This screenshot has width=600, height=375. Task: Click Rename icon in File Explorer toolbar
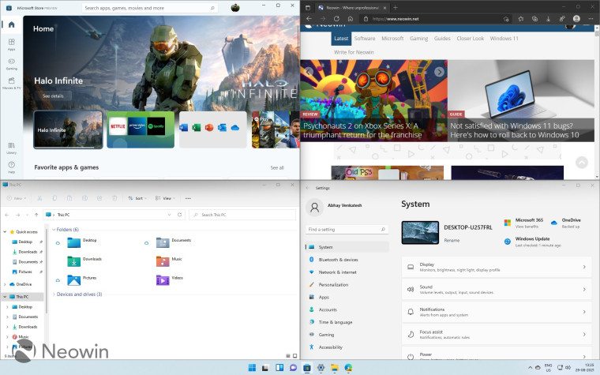click(84, 198)
